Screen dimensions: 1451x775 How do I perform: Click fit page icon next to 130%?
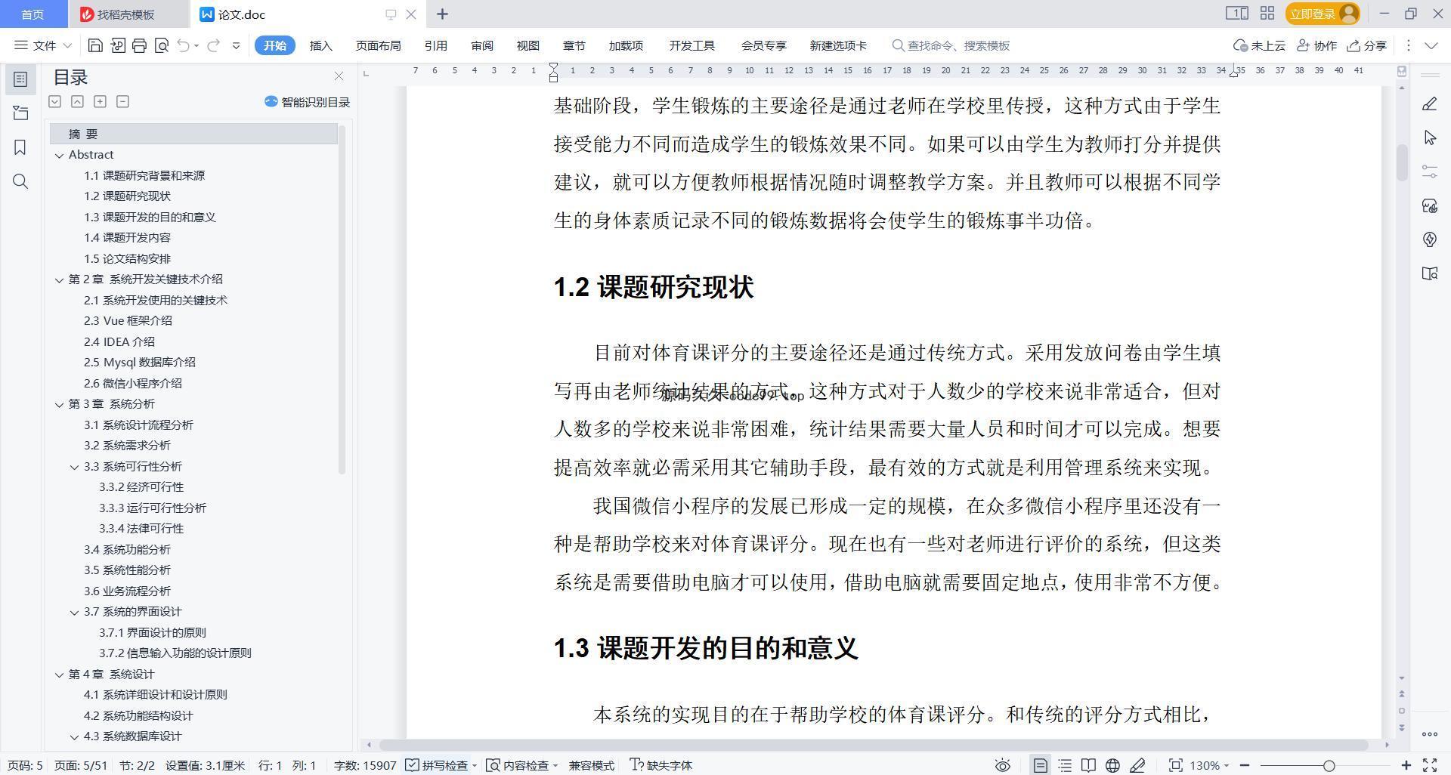1175,765
